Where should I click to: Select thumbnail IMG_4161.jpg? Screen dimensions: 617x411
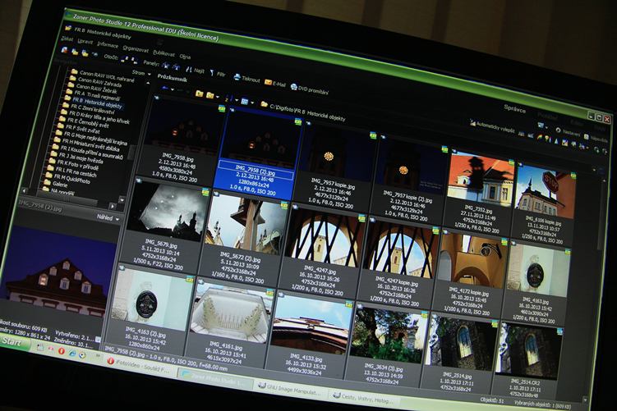pos(229,321)
